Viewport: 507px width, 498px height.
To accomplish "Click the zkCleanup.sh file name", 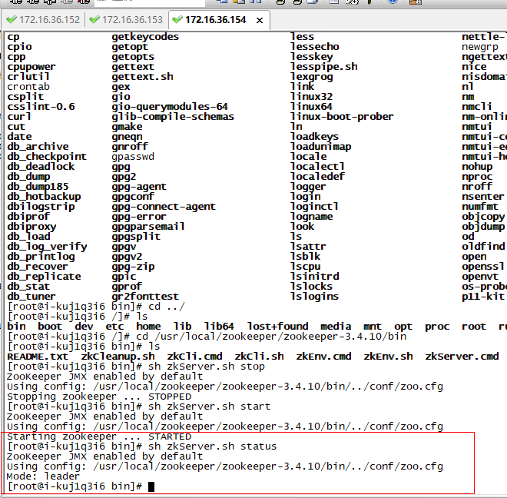I will (x=118, y=357).
